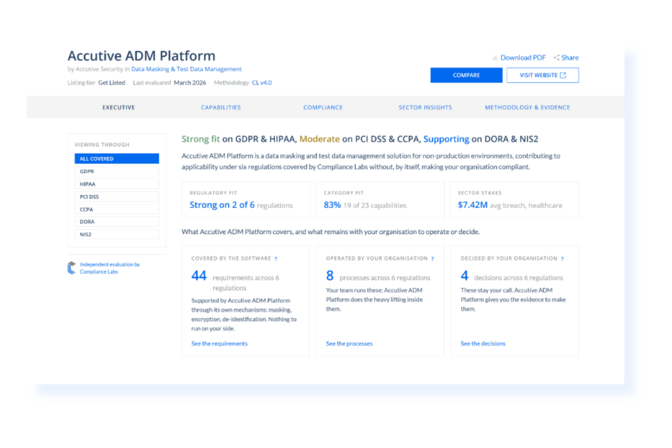The height and width of the screenshot is (448, 672).
Task: Click the VISIT WEBSITE button
Action: point(543,75)
